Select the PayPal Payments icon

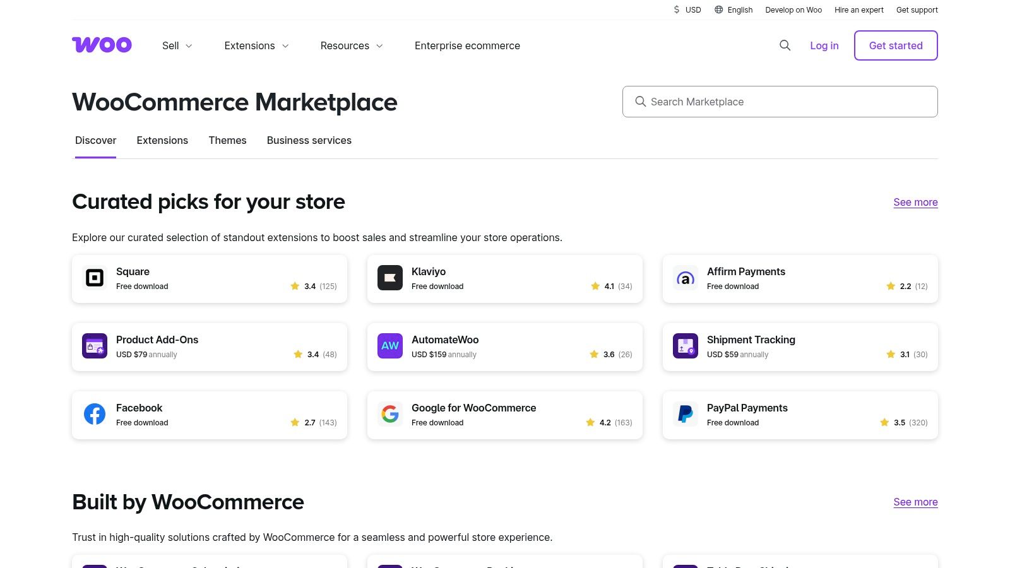685,414
